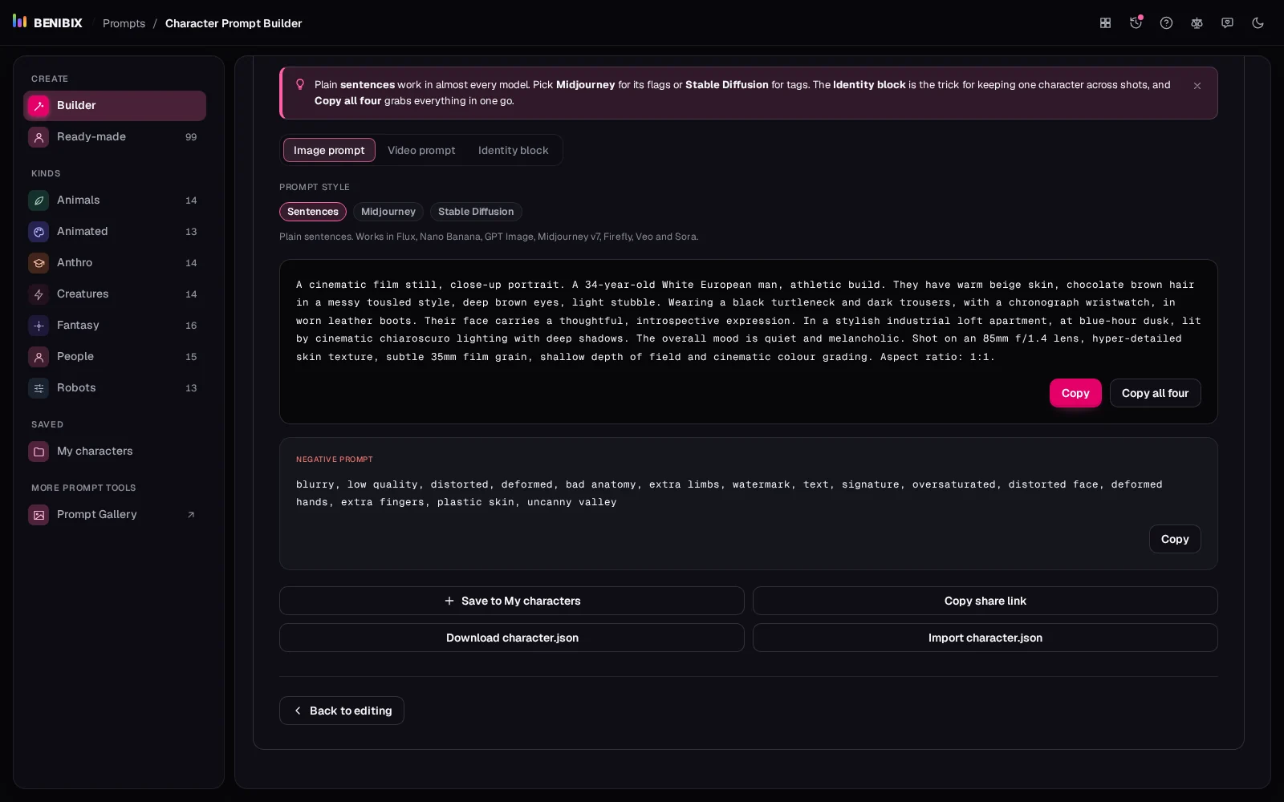Image resolution: width=1284 pixels, height=802 pixels.
Task: Click Copy share link
Action: 985,601
